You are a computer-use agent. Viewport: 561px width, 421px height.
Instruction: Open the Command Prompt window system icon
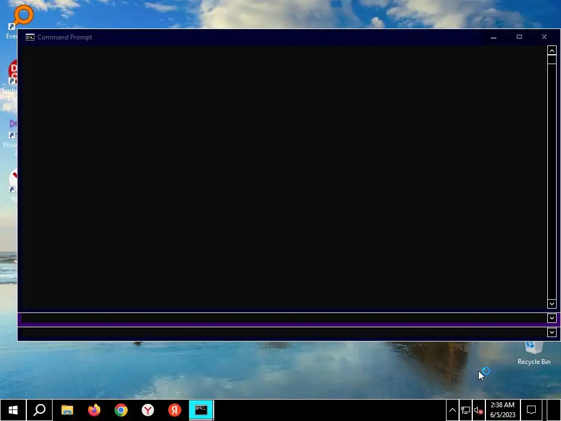tap(30, 37)
